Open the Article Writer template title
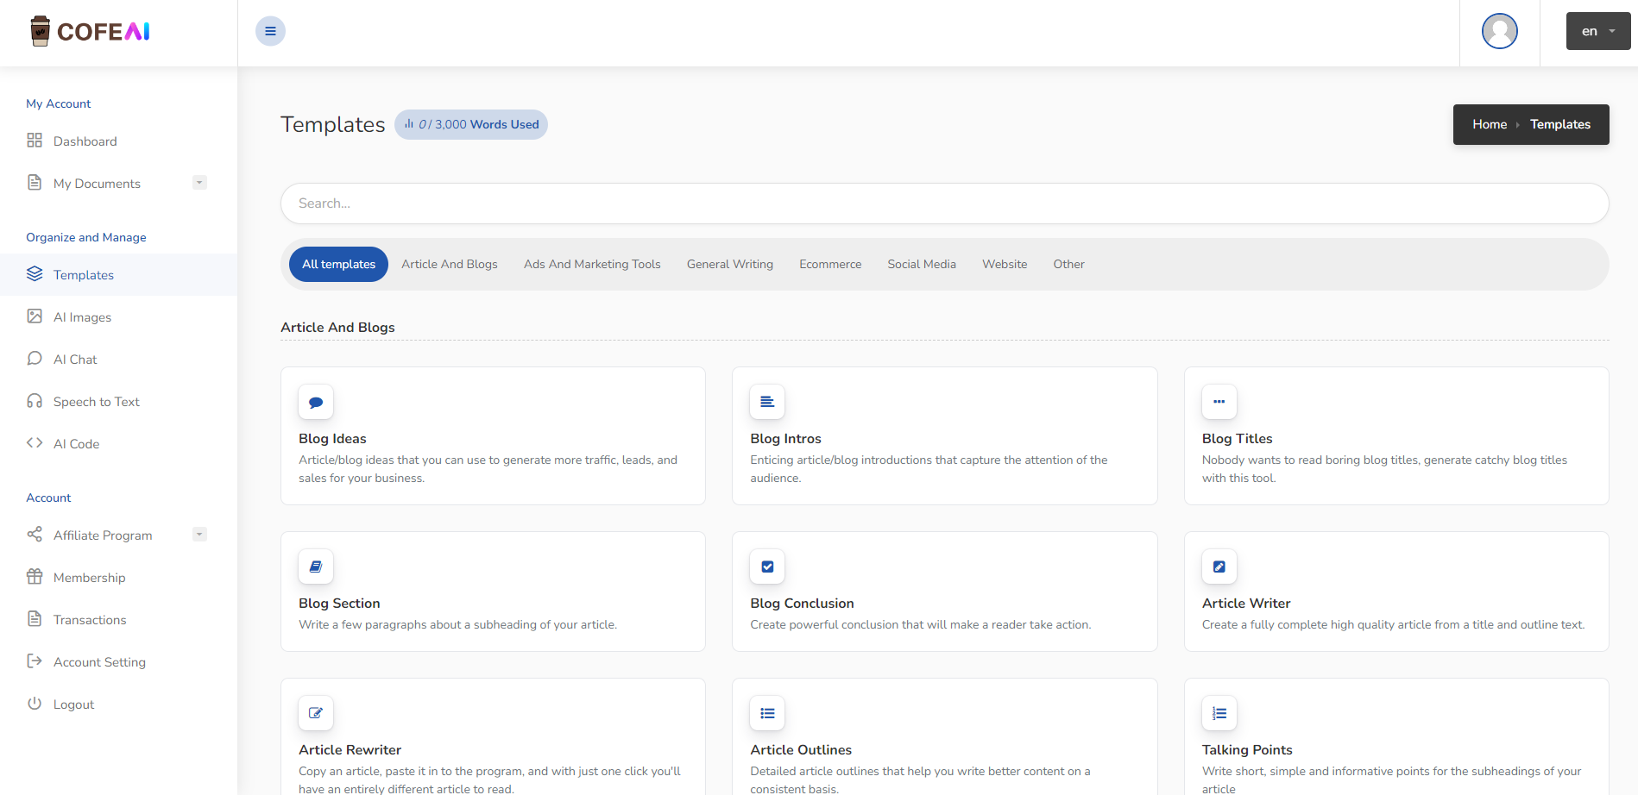The width and height of the screenshot is (1638, 795). [1246, 603]
